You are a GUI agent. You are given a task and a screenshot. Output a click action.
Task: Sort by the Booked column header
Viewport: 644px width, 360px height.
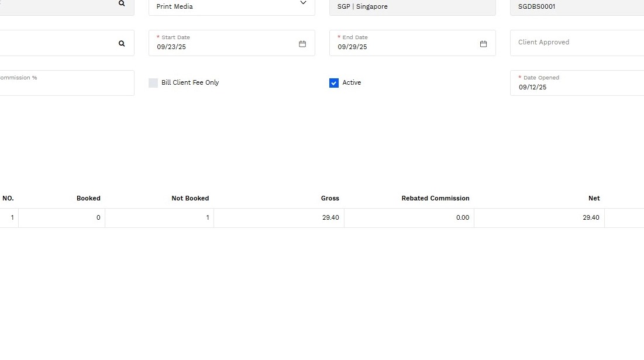coord(88,199)
